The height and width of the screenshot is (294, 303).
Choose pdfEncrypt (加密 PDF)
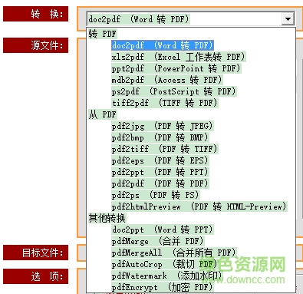coord(163,287)
